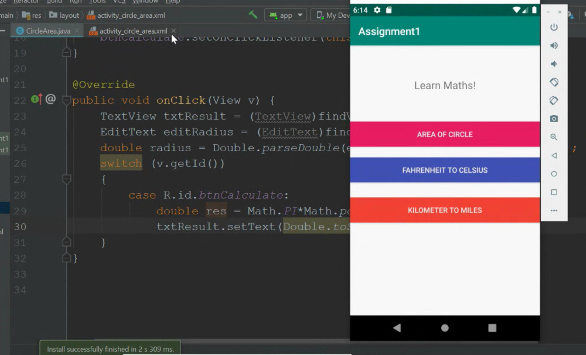
Task: Close the emulator toolbar window
Action: pyautogui.click(x=560, y=12)
